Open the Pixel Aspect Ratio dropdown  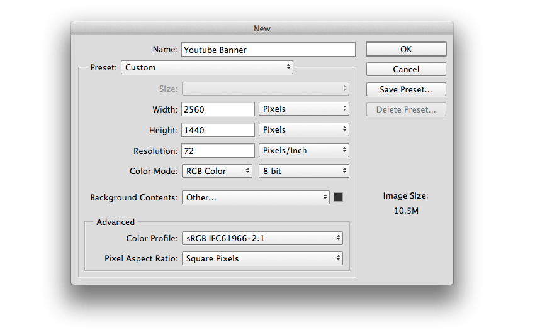(x=262, y=258)
